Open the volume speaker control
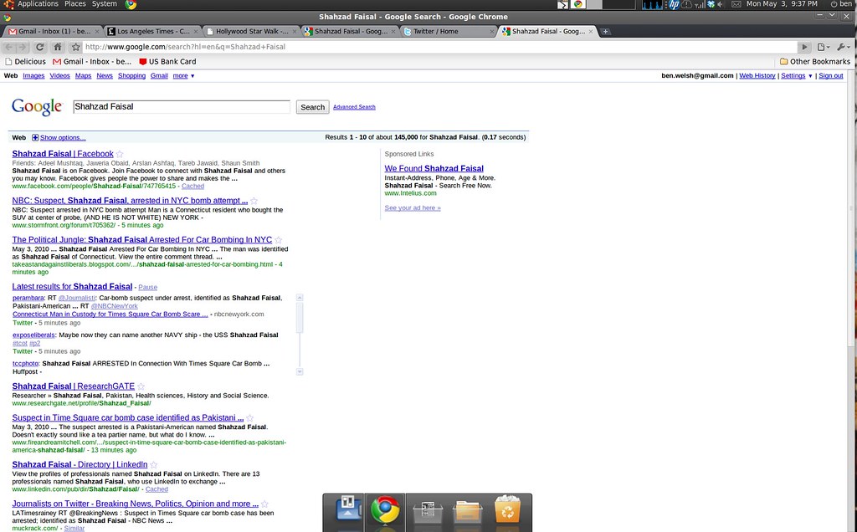 pyautogui.click(x=721, y=4)
